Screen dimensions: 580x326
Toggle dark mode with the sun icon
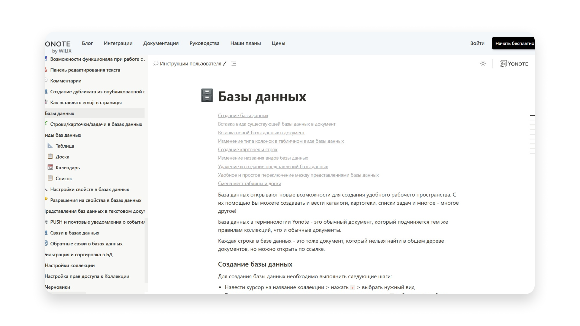click(x=482, y=64)
